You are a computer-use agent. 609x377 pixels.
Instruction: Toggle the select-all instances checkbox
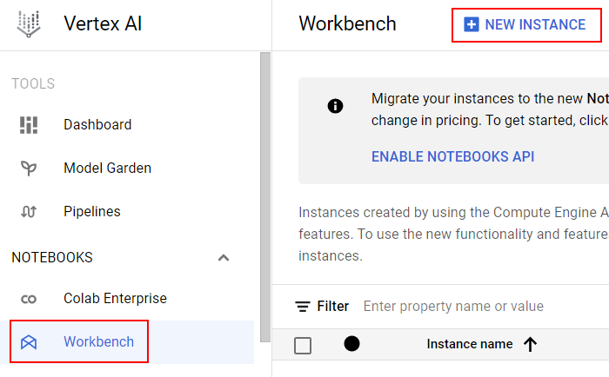(x=303, y=345)
